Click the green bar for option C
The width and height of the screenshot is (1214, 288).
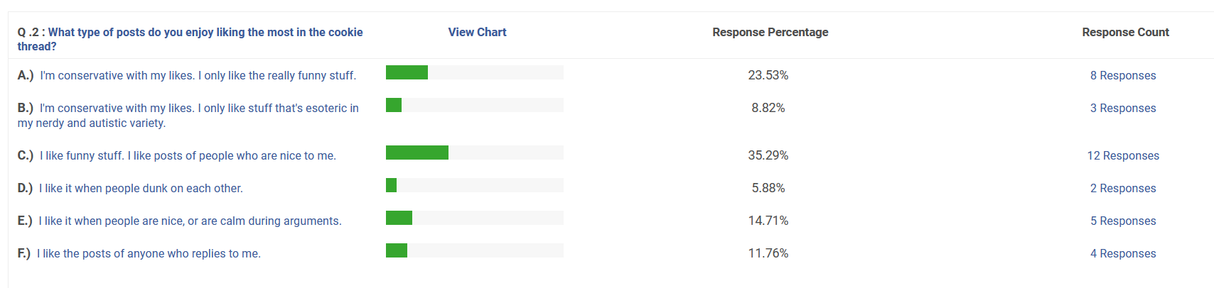(x=417, y=153)
